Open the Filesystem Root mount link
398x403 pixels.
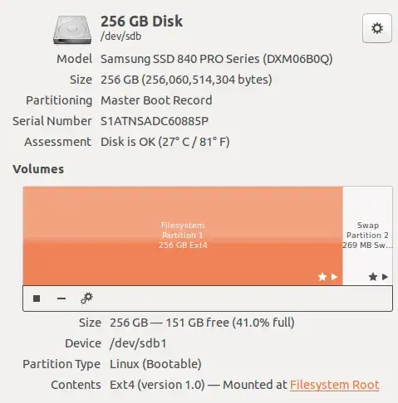click(335, 385)
